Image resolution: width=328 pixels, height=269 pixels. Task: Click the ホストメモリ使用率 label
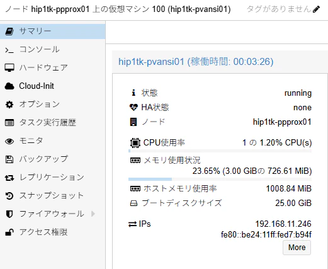(x=180, y=188)
